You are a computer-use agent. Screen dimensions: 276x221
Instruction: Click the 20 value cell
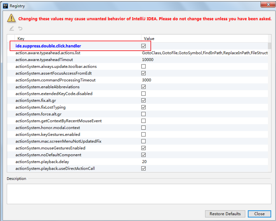144,162
